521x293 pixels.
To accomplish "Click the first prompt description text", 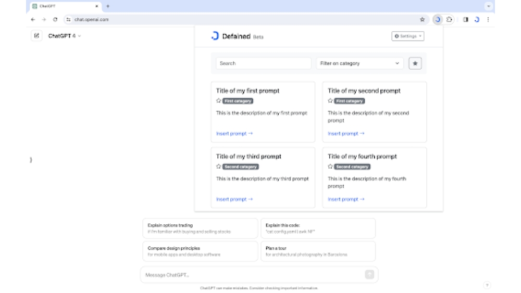I will pyautogui.click(x=262, y=113).
